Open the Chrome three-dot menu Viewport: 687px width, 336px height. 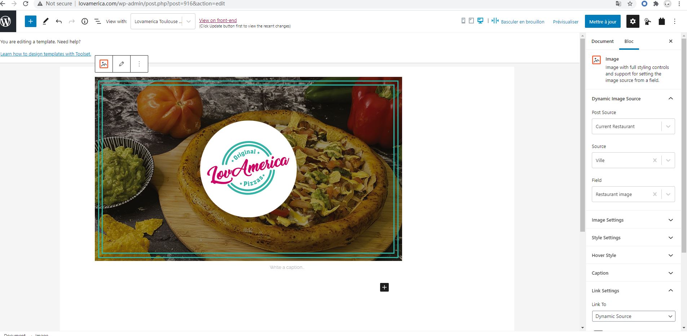click(679, 4)
